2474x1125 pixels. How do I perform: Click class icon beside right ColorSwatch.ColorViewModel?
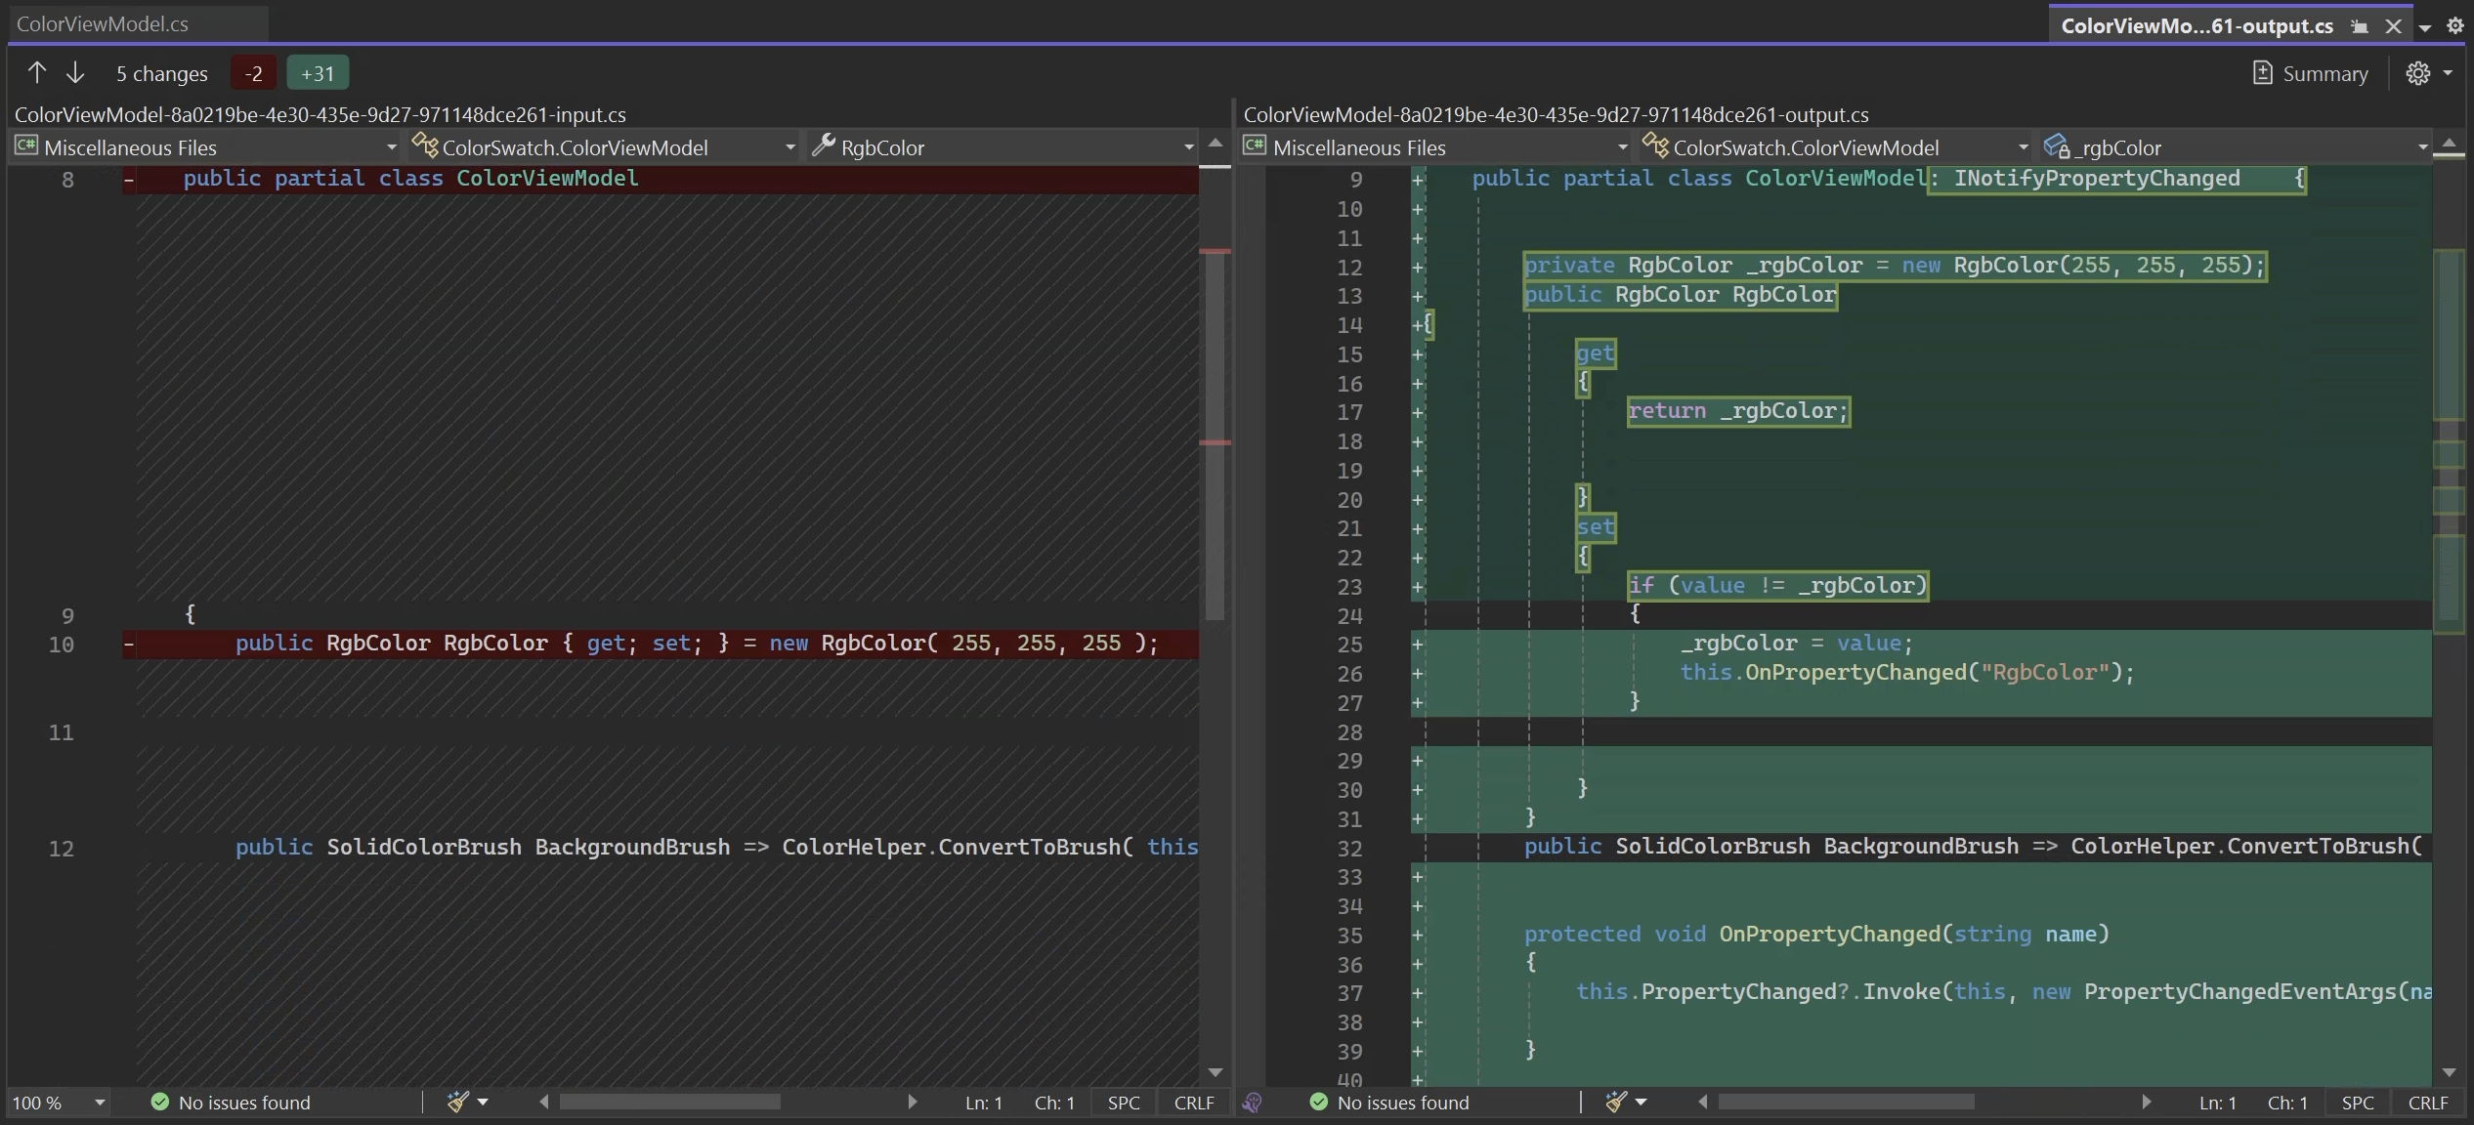[1656, 146]
